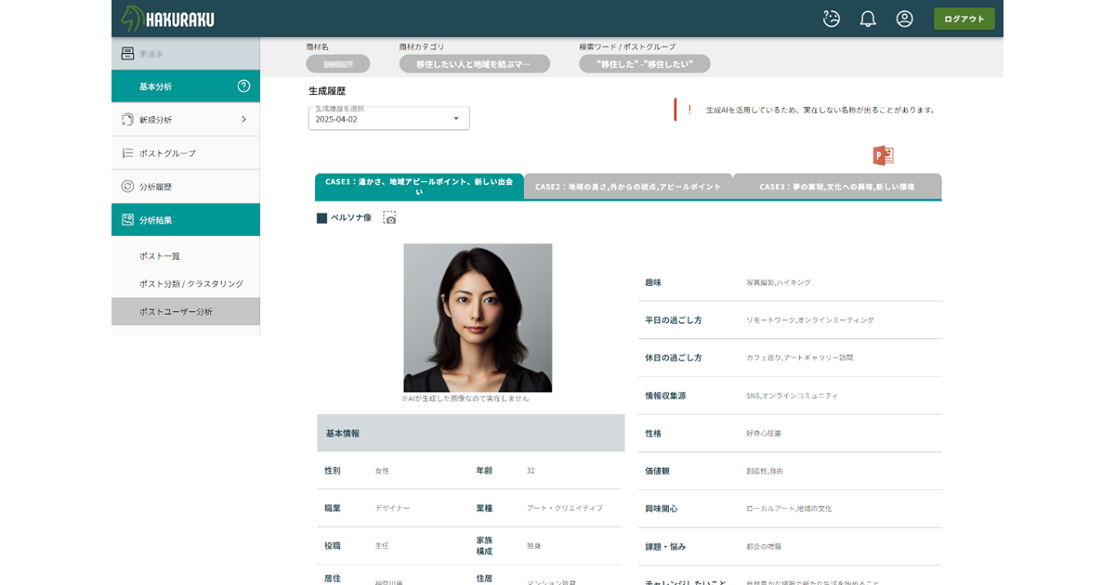Click the 分析結果 chart icon
Viewport: 1115px width, 585px height.
pyautogui.click(x=127, y=220)
